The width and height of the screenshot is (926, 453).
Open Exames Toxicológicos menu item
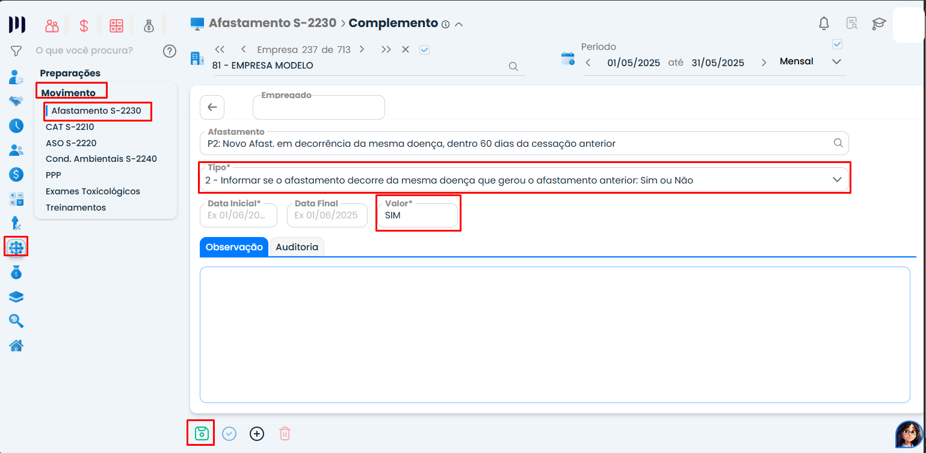(93, 191)
